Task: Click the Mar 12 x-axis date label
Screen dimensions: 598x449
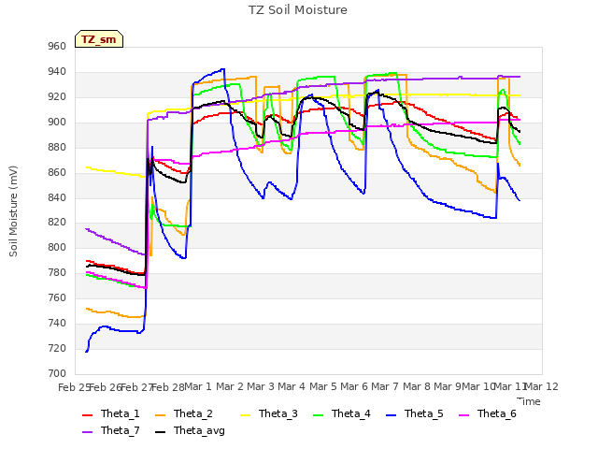Action: pyautogui.click(x=542, y=386)
